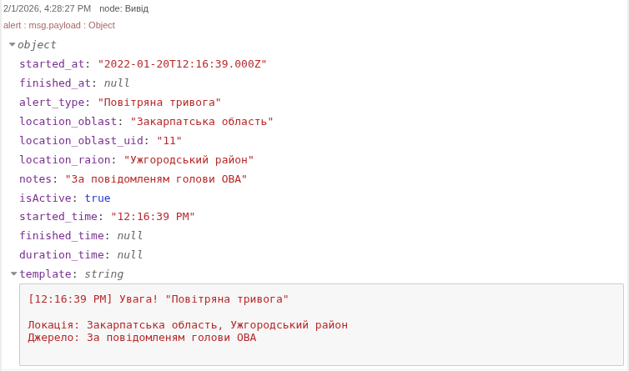Viewport: 629px width, 371px height.
Task: Click the debug message timestamp
Action: (x=47, y=8)
